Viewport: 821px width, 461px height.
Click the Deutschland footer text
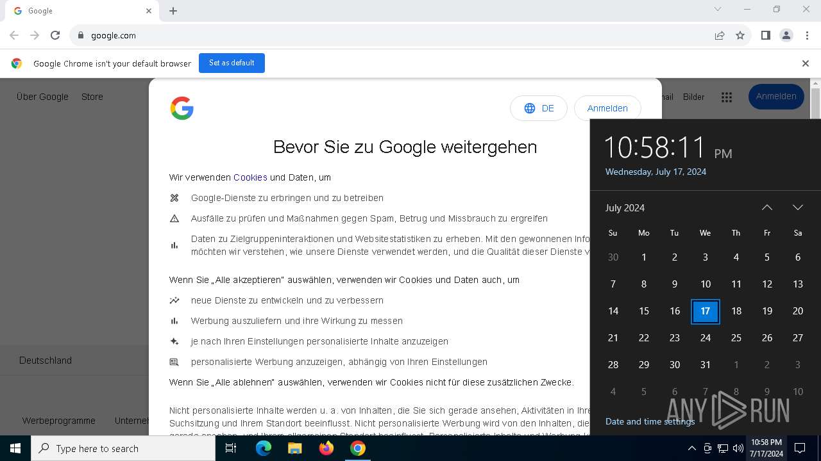click(x=46, y=360)
